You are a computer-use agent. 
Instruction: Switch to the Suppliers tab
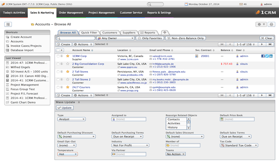[x=129, y=33]
